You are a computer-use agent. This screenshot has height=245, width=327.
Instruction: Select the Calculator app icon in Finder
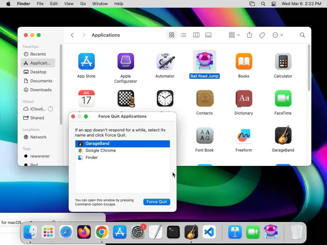tap(283, 61)
